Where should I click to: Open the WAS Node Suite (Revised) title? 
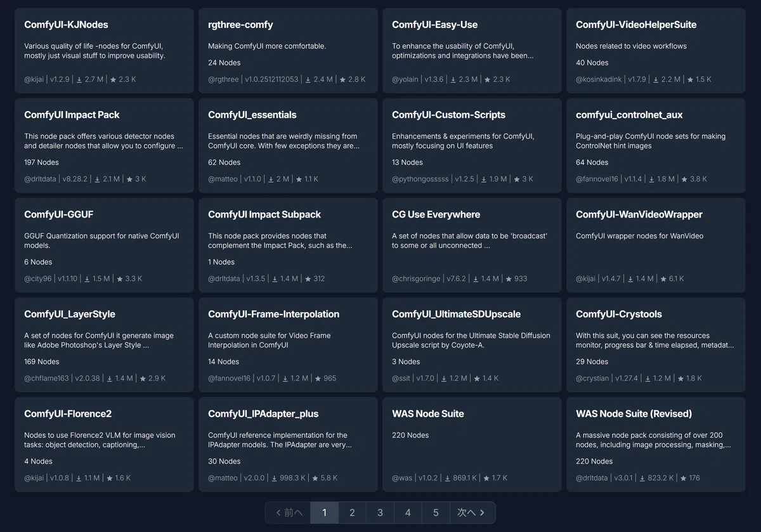[x=634, y=413]
